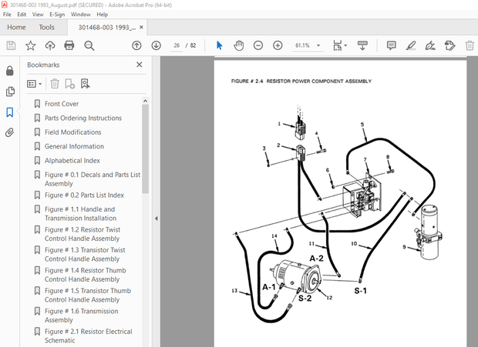The height and width of the screenshot is (347, 478).
Task: Select the arrow Selection tool
Action: 219,45
